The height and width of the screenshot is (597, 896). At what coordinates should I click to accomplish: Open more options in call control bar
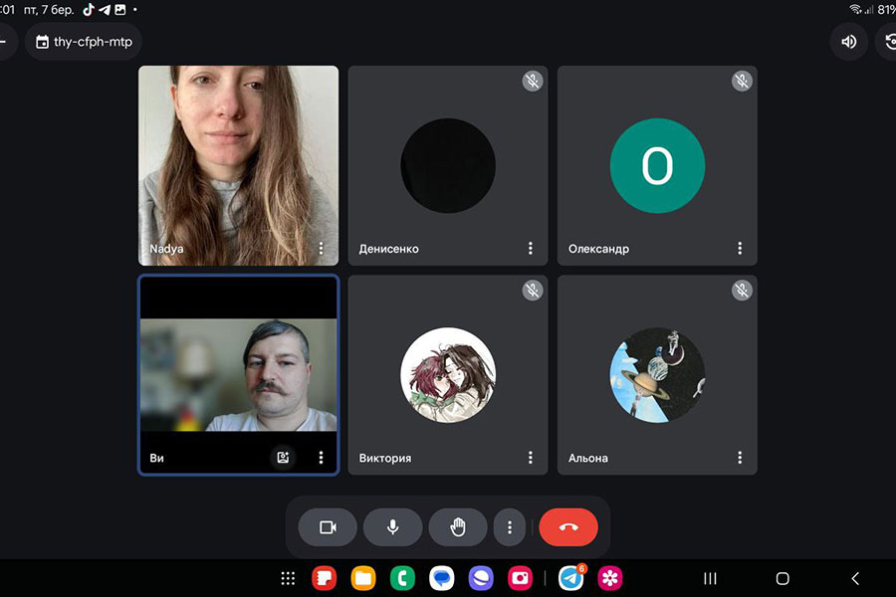click(510, 527)
